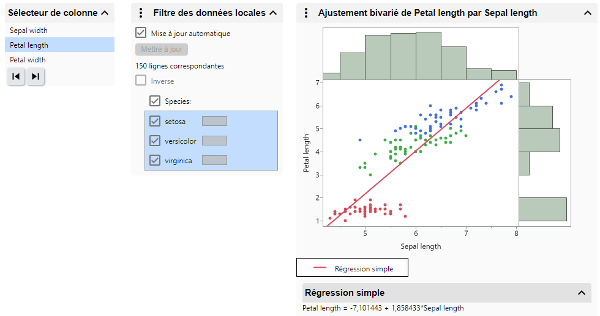The width and height of the screenshot is (600, 316).
Task: Toggle the virginica checkbox
Action: pos(155,160)
